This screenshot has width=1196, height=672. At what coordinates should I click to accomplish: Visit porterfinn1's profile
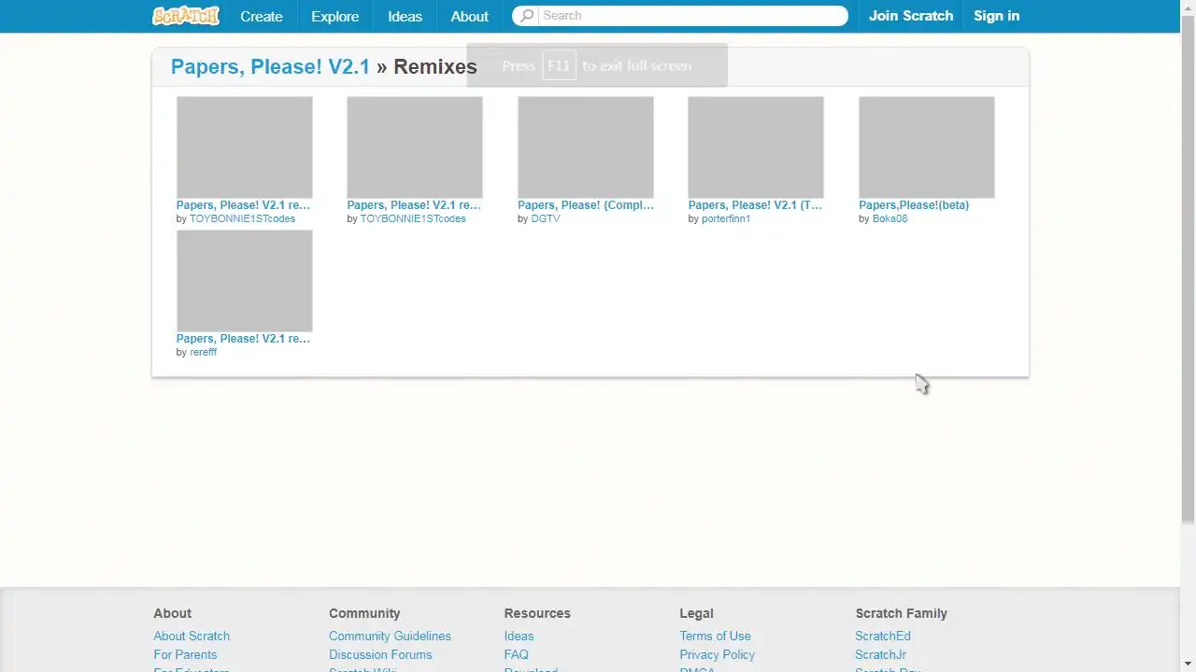(x=726, y=218)
